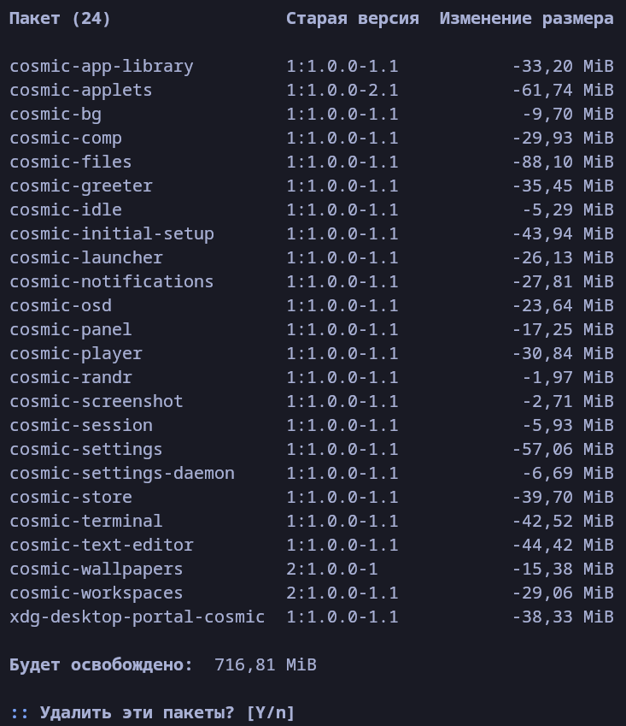Click the "Пакет (24)" column header
The width and height of the screenshot is (626, 726).
61,18
